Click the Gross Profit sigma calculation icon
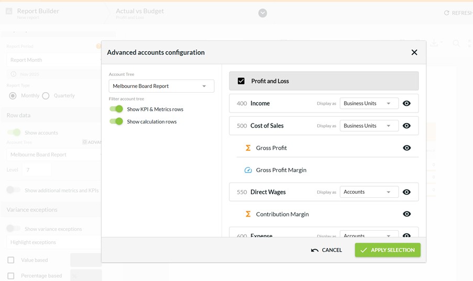Viewport: 473px width, 281px height. coord(248,148)
